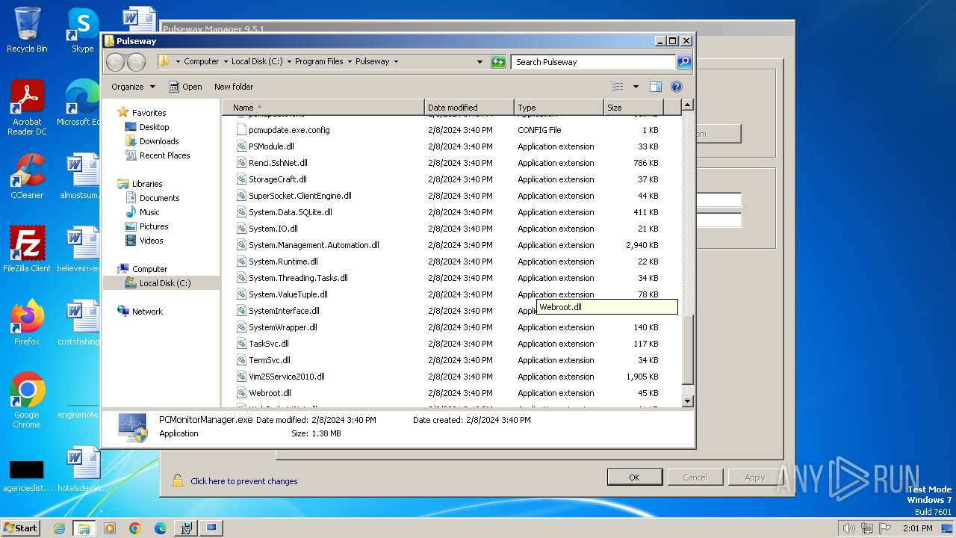The width and height of the screenshot is (956, 538).
Task: Select Videos library
Action: click(x=151, y=241)
